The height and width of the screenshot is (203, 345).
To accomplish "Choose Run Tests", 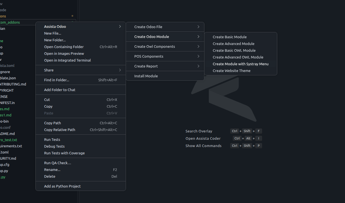I will coord(80,139).
